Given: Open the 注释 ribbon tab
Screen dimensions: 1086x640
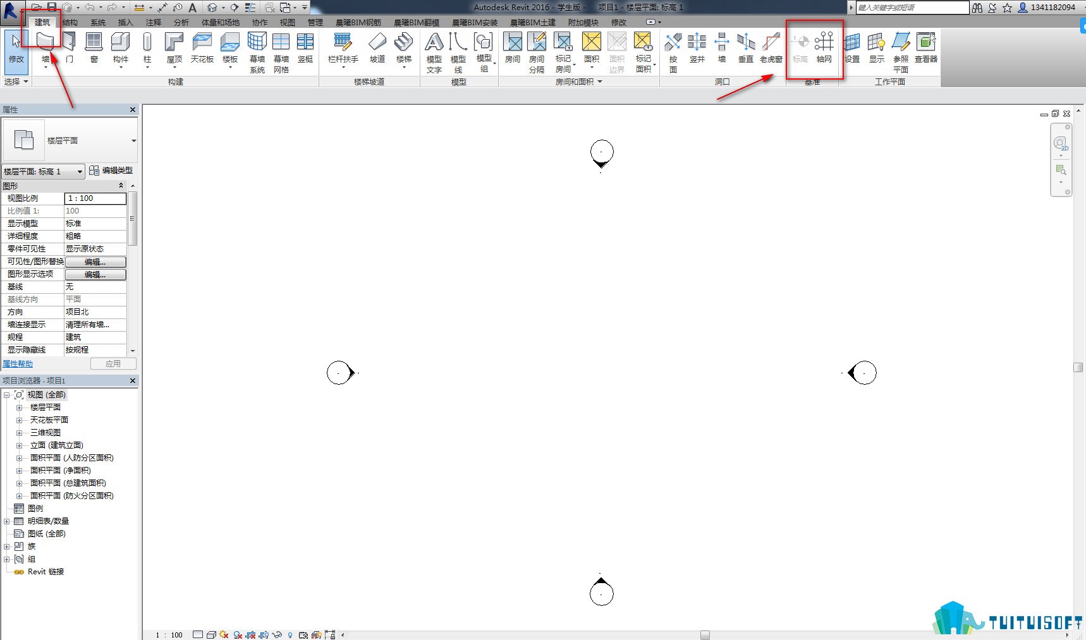Looking at the screenshot, I should (154, 22).
